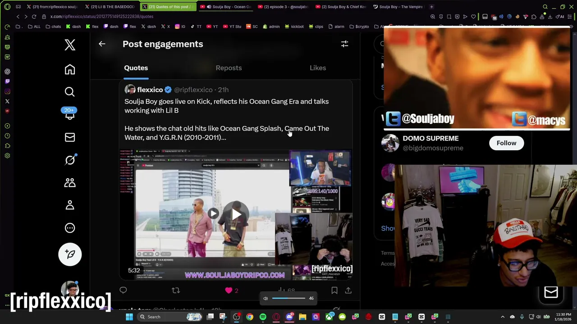
Task: Mute via volume overlay speaker icon
Action: click(266, 298)
